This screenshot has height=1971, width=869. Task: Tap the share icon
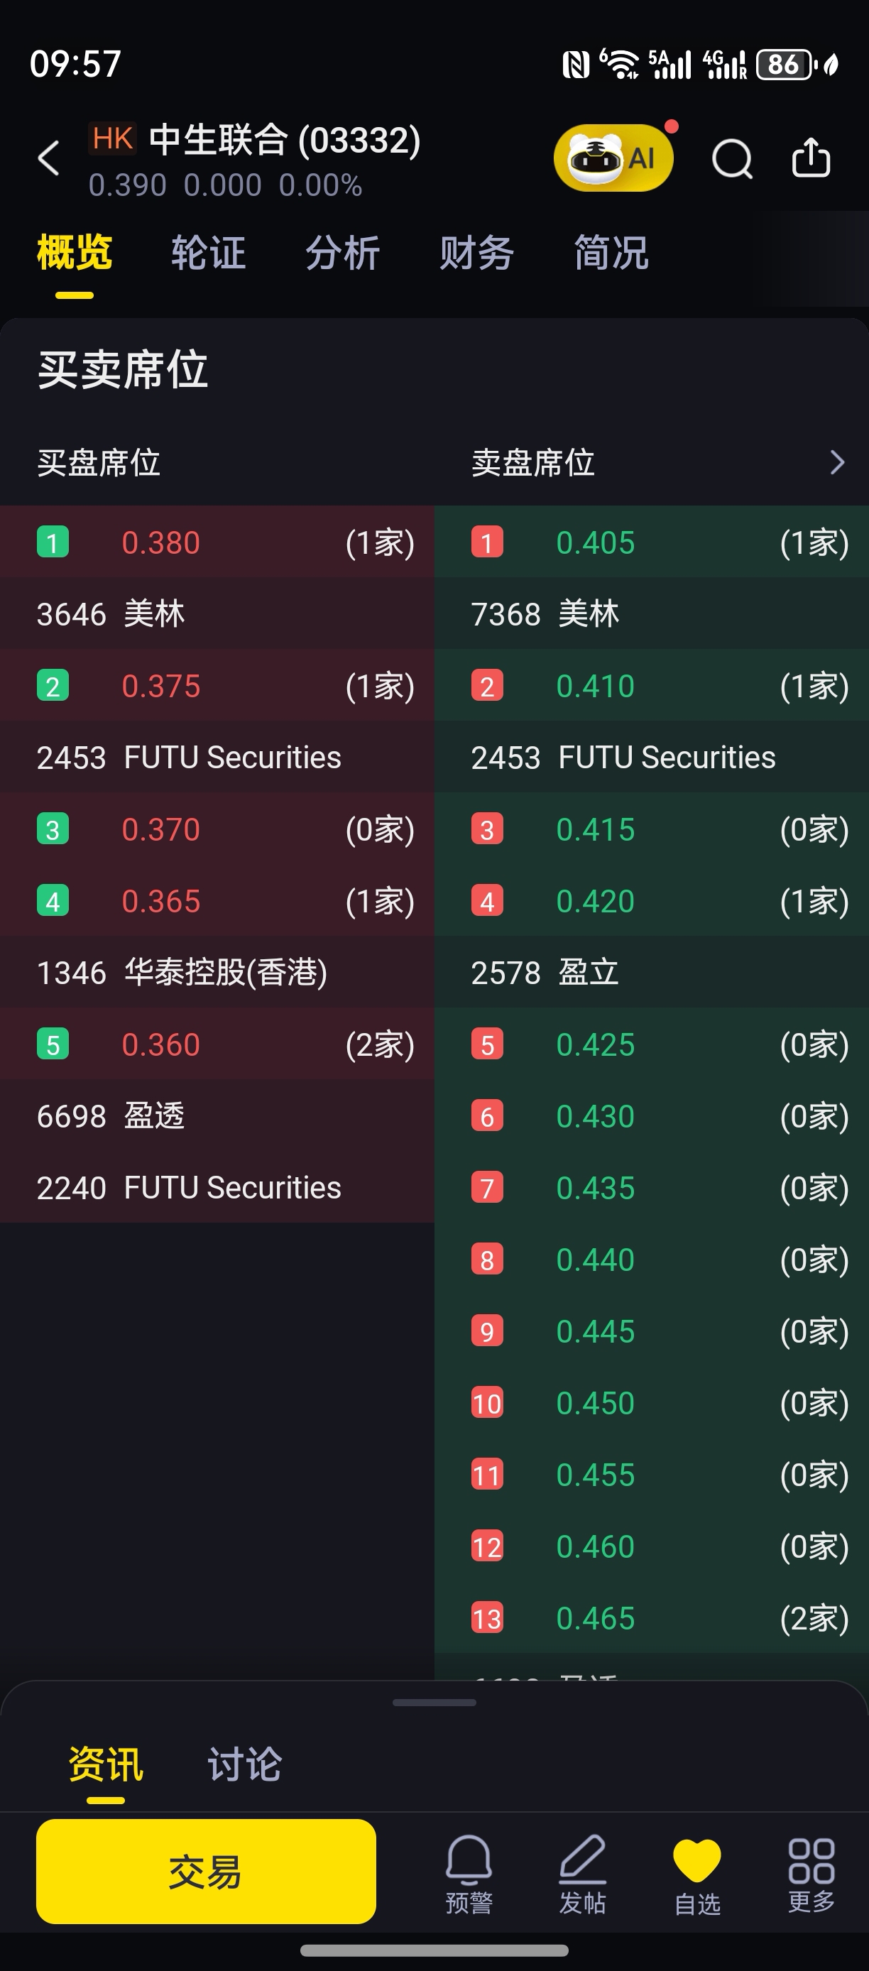[811, 158]
